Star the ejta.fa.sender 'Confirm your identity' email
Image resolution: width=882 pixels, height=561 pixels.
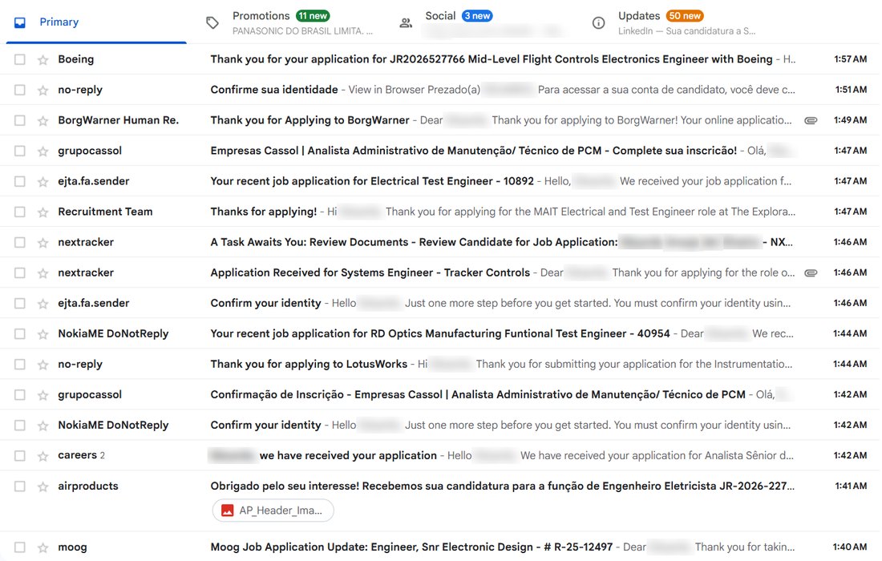[x=42, y=304]
